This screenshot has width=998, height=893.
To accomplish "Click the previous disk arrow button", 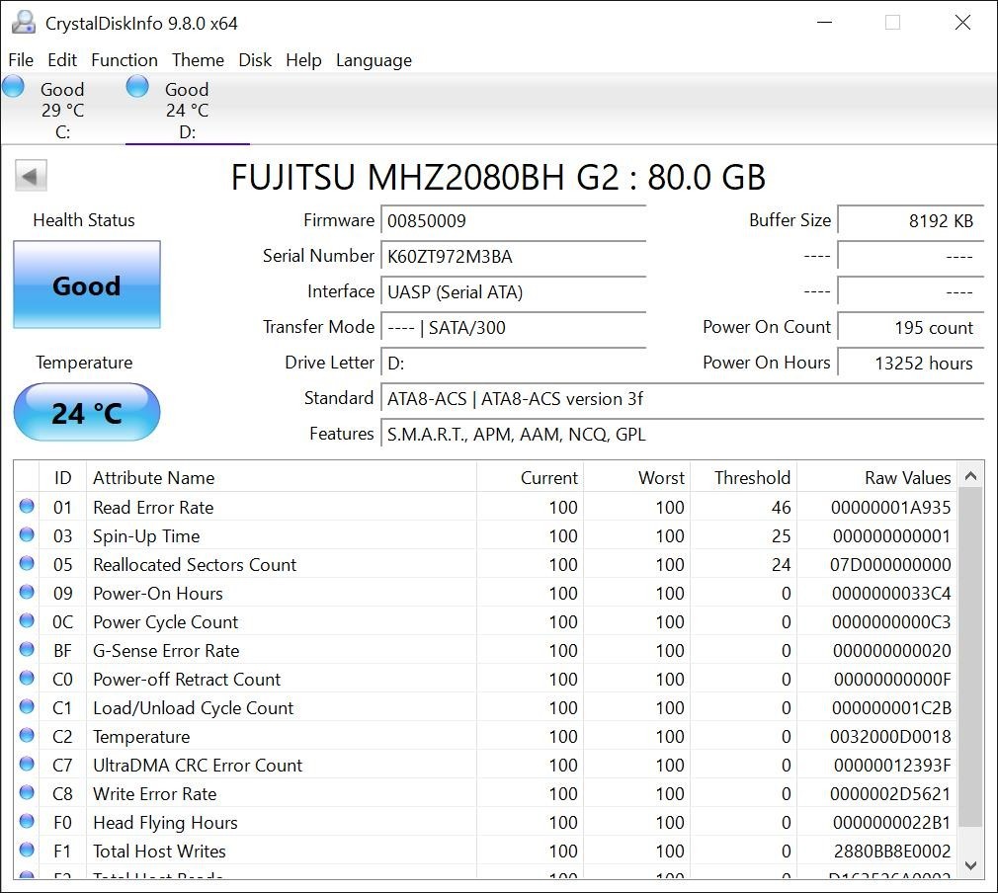I will (x=31, y=176).
